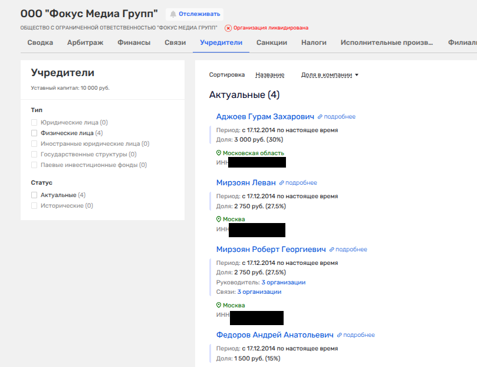Toggle the Актуальные status checkbox
477x367 pixels.
pyautogui.click(x=34, y=195)
